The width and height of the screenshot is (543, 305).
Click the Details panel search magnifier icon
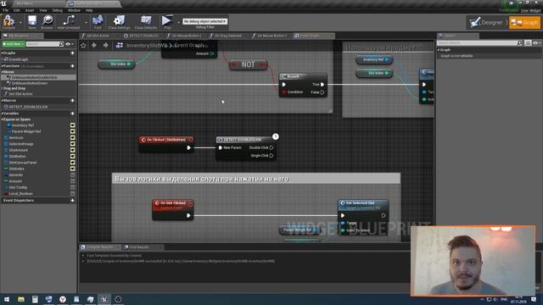(x=519, y=43)
